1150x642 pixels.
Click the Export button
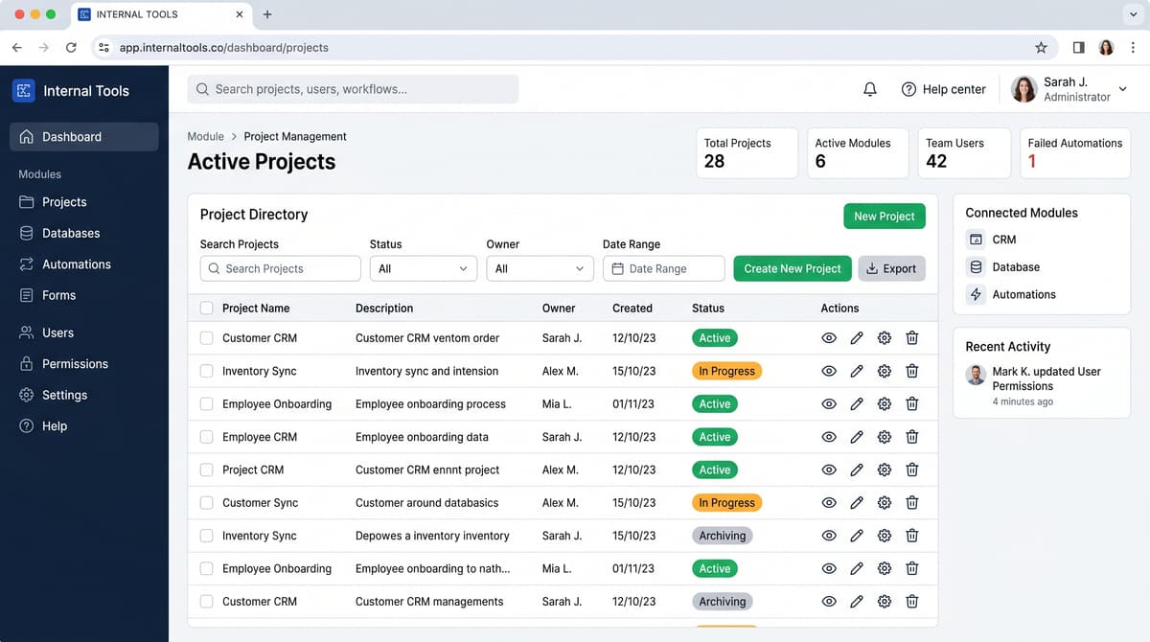891,268
